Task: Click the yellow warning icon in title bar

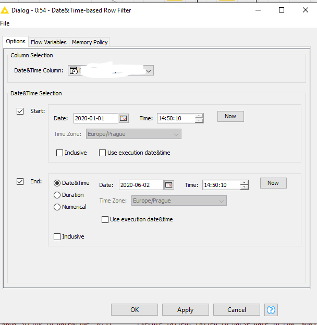Action: tap(6, 10)
